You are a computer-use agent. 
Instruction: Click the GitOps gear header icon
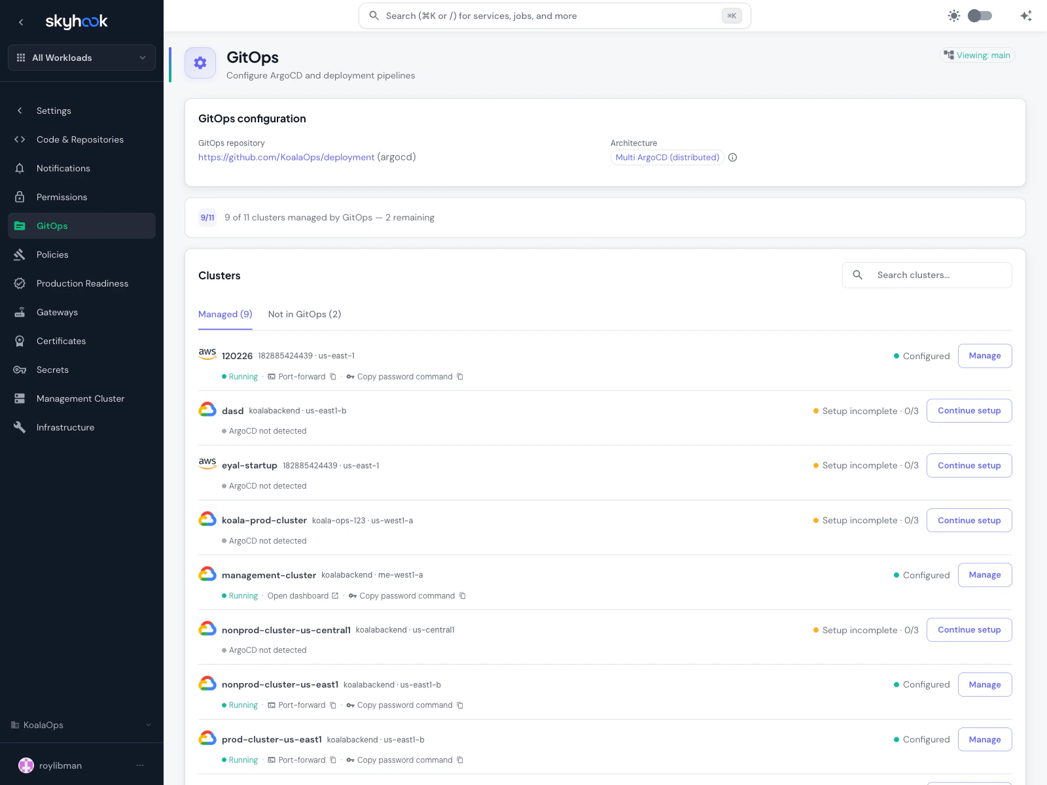coord(200,63)
